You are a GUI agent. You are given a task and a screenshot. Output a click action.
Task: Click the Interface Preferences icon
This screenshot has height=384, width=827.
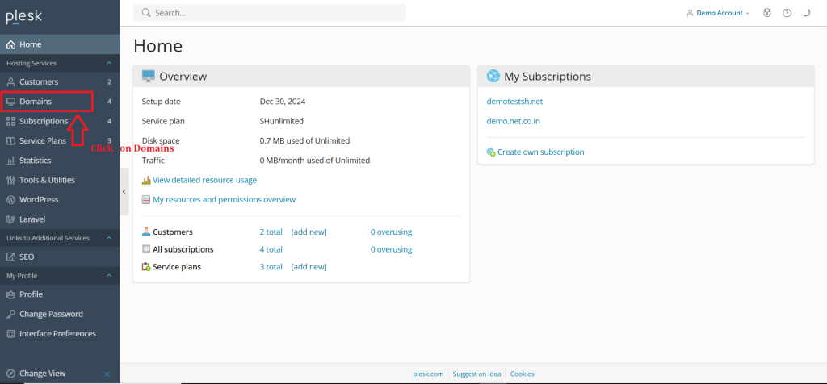click(10, 333)
